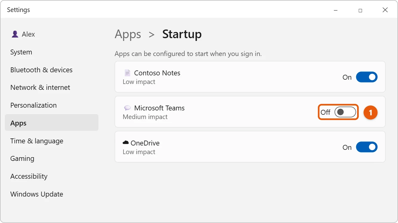Turn off Contoso Notes startup toggle
398x223 pixels.
[x=367, y=77]
